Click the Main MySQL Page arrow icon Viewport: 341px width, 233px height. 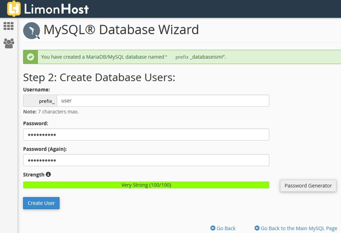click(257, 228)
